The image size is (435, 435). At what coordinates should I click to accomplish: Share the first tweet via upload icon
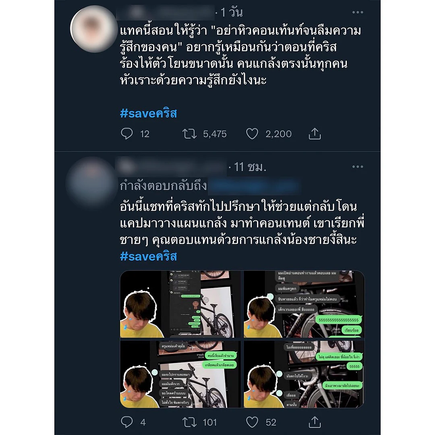click(x=315, y=134)
